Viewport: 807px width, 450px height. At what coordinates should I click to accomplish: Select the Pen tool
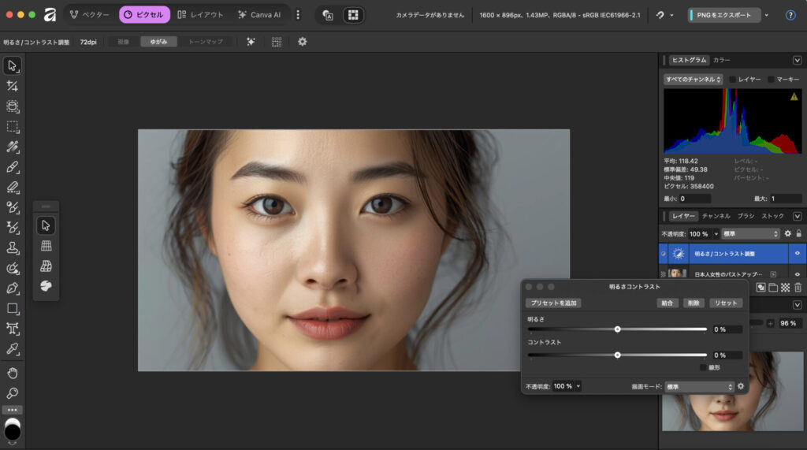coord(12,288)
